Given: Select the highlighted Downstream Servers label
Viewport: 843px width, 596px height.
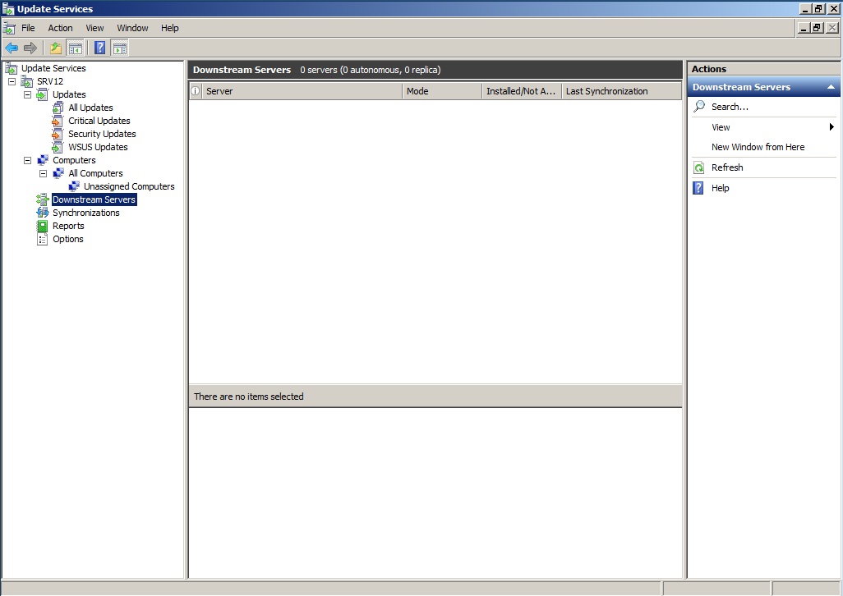Looking at the screenshot, I should (94, 199).
